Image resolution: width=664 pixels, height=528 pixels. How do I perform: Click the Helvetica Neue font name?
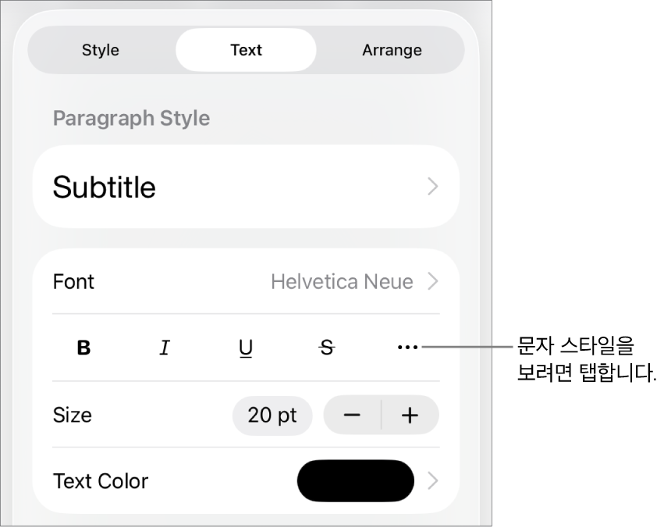pos(342,281)
